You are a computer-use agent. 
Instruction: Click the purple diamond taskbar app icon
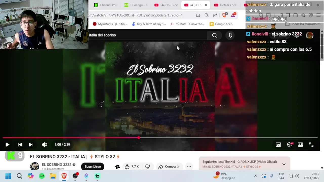click(86, 176)
